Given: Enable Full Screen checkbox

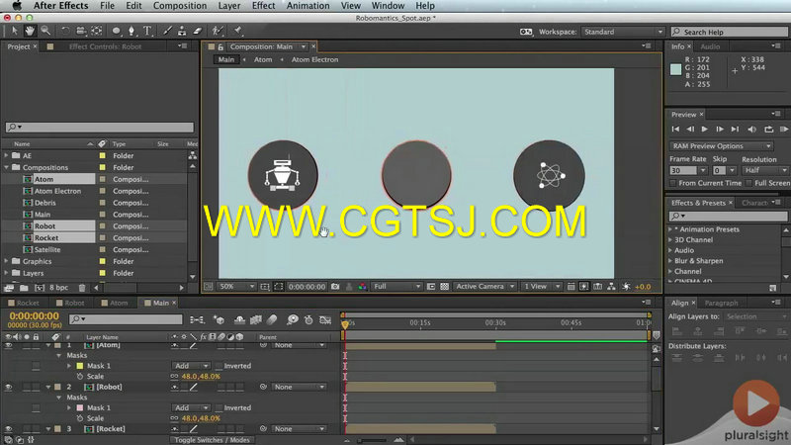Looking at the screenshot, I should click(x=748, y=183).
